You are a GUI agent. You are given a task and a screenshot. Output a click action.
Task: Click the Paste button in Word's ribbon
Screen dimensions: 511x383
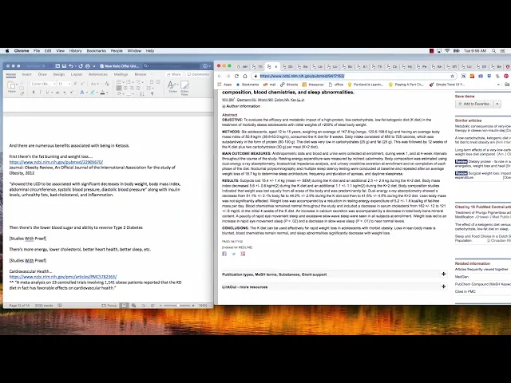[x=11, y=87]
